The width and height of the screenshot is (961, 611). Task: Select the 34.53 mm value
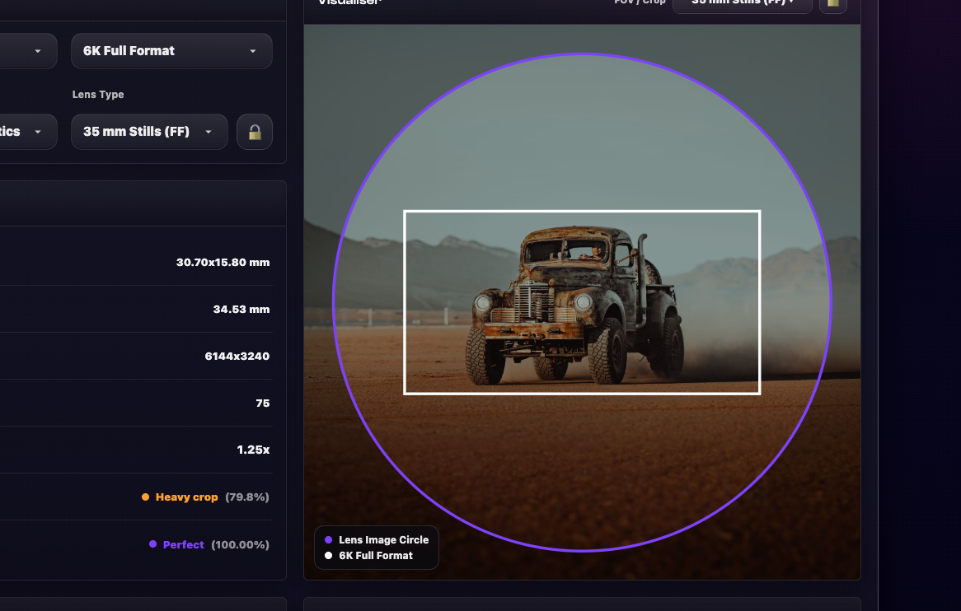[x=241, y=309]
